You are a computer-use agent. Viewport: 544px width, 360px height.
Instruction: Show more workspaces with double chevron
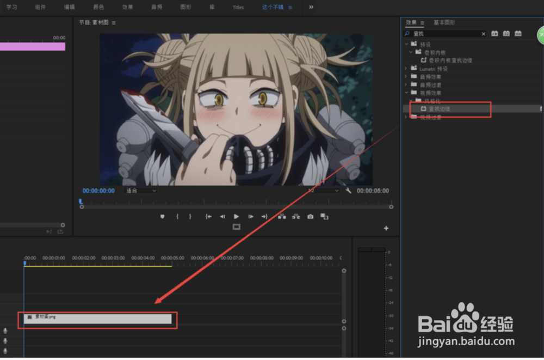point(311,7)
